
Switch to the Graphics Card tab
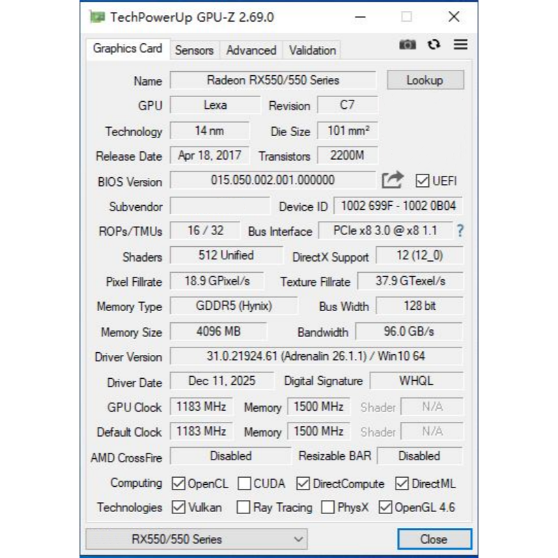(x=128, y=49)
